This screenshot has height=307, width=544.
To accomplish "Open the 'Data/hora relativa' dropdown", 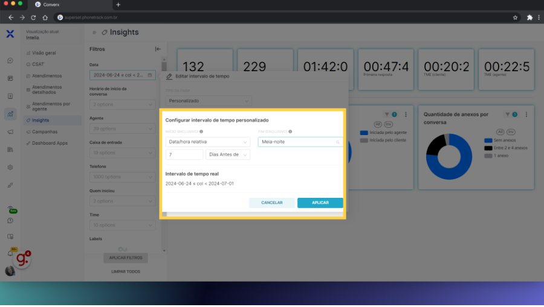I will (207, 142).
